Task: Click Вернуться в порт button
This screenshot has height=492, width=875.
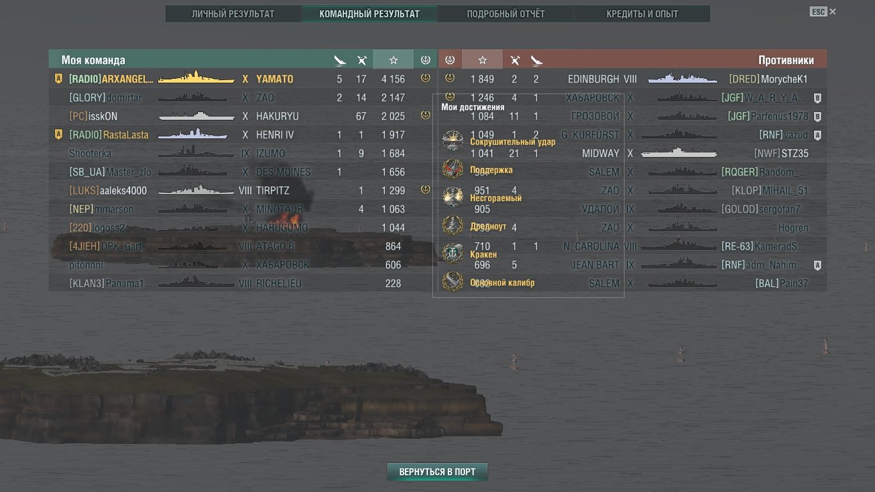Action: tap(437, 472)
